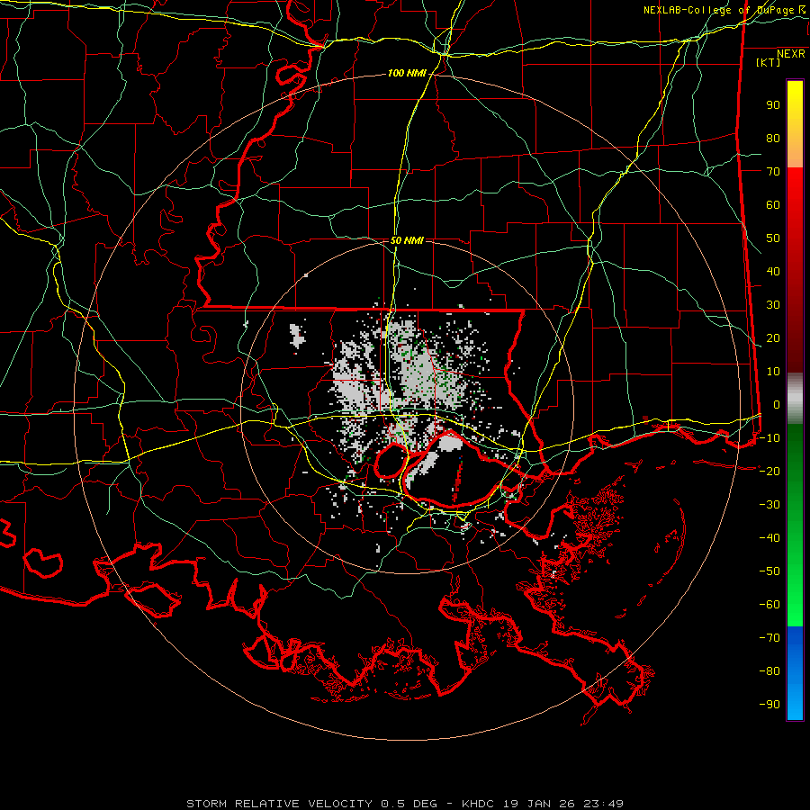Select the NEXR label above the scale

(790, 54)
